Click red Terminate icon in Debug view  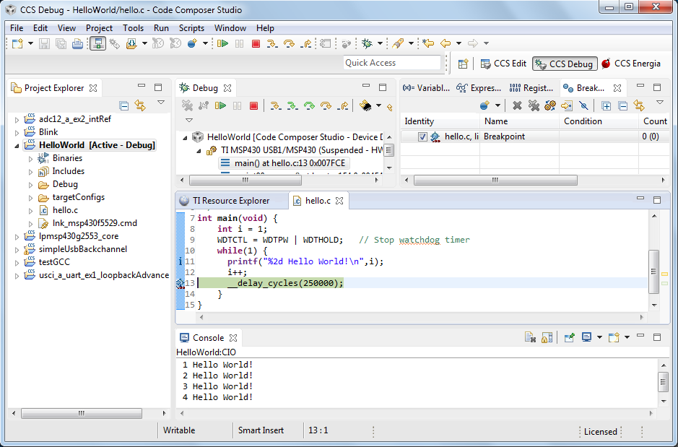pos(253,105)
